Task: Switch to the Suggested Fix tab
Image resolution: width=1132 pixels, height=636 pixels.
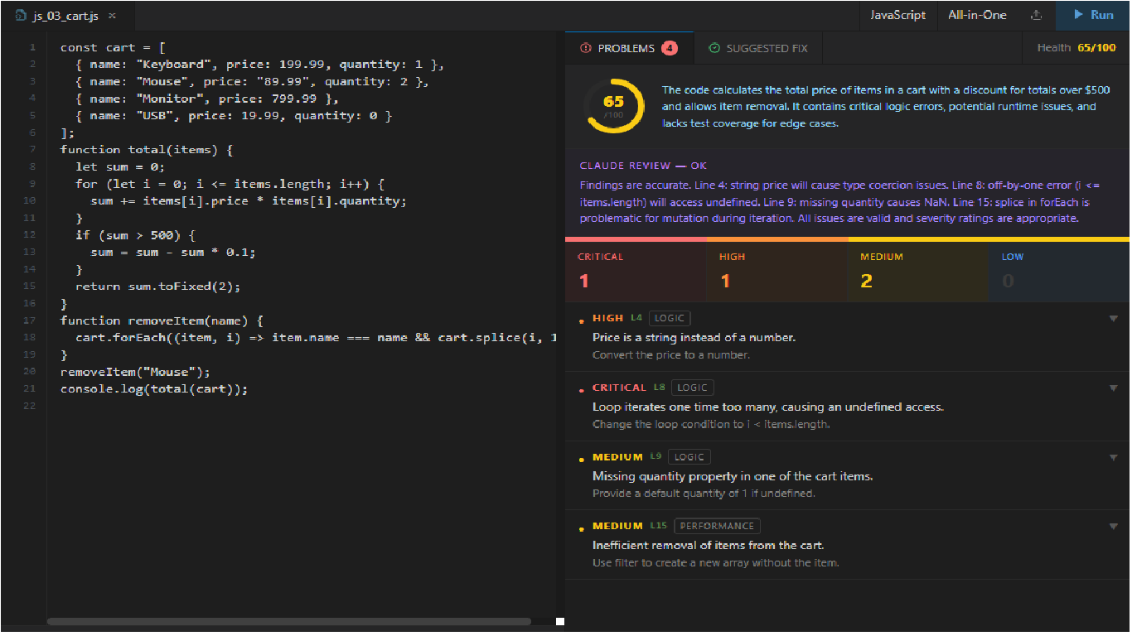Action: (x=758, y=48)
